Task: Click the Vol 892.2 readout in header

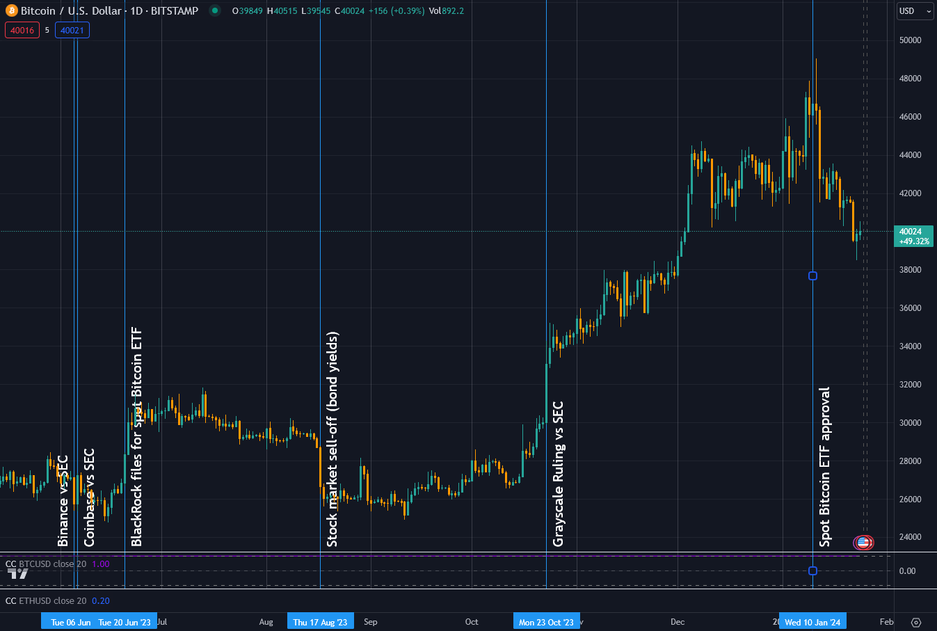Action: pyautogui.click(x=447, y=10)
